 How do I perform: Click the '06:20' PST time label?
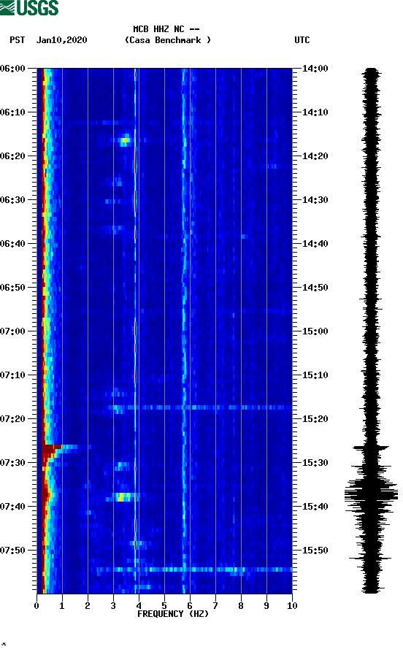pyautogui.click(x=12, y=156)
